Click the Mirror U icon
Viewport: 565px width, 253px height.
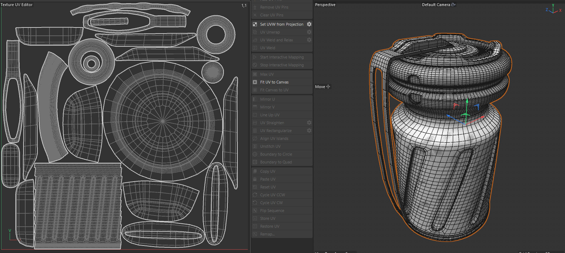[x=255, y=99]
